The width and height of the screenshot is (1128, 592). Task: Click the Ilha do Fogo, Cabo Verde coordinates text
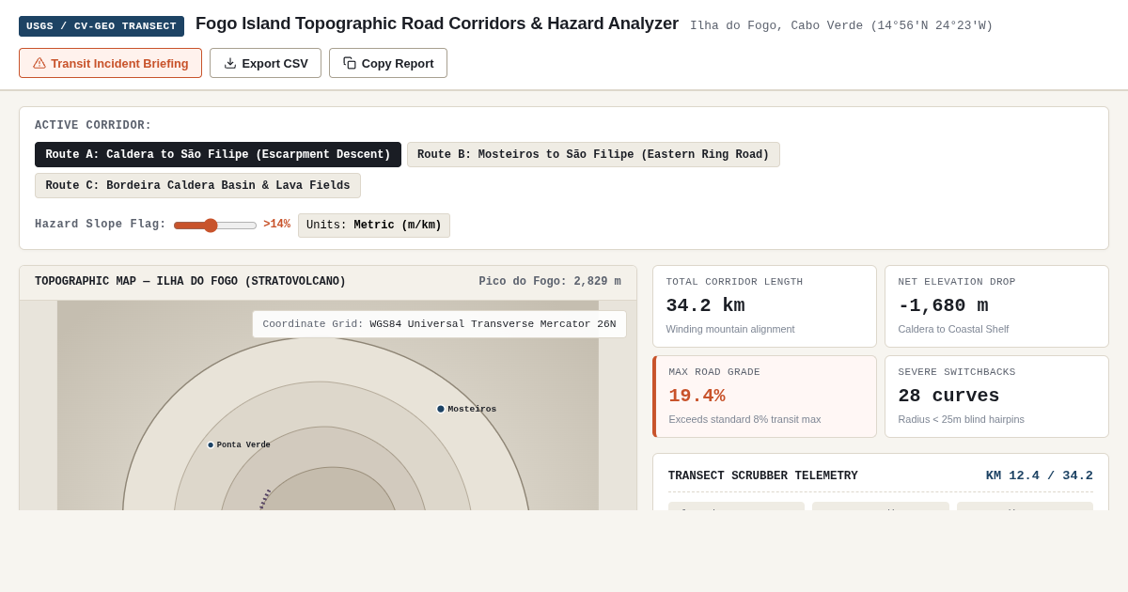(x=841, y=26)
